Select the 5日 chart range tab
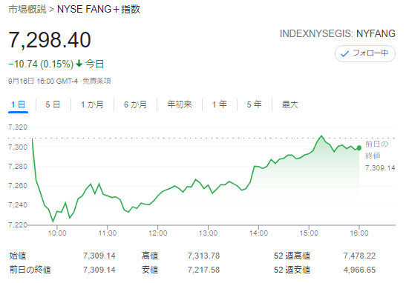Image resolution: width=406 pixels, height=283 pixels. (53, 104)
